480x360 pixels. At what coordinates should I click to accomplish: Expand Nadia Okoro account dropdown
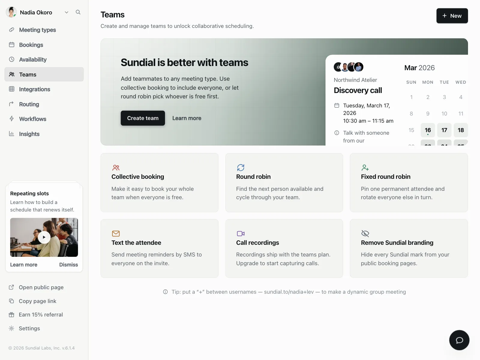click(67, 12)
